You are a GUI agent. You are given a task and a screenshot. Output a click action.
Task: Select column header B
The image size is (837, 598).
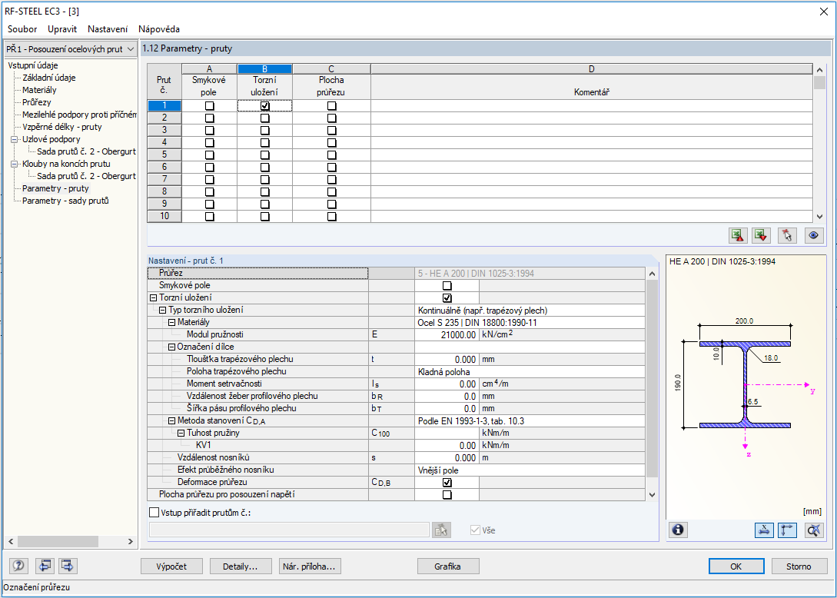click(x=264, y=69)
